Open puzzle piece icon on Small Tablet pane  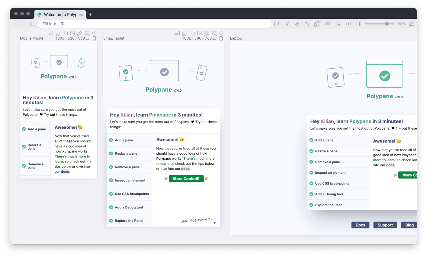[x=185, y=33]
